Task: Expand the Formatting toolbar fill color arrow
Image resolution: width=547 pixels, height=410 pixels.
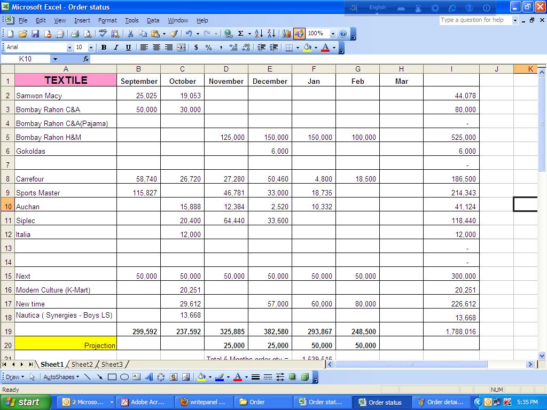Action: click(316, 48)
